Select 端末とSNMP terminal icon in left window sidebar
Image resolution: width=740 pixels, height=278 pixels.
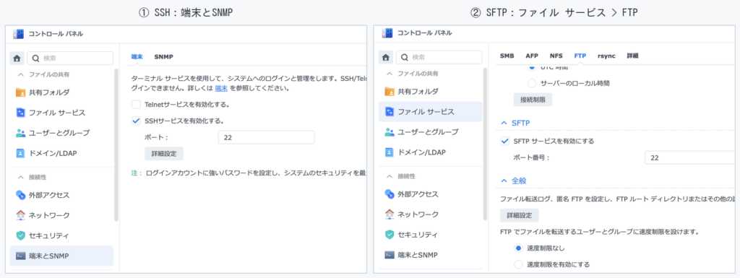pos(20,256)
